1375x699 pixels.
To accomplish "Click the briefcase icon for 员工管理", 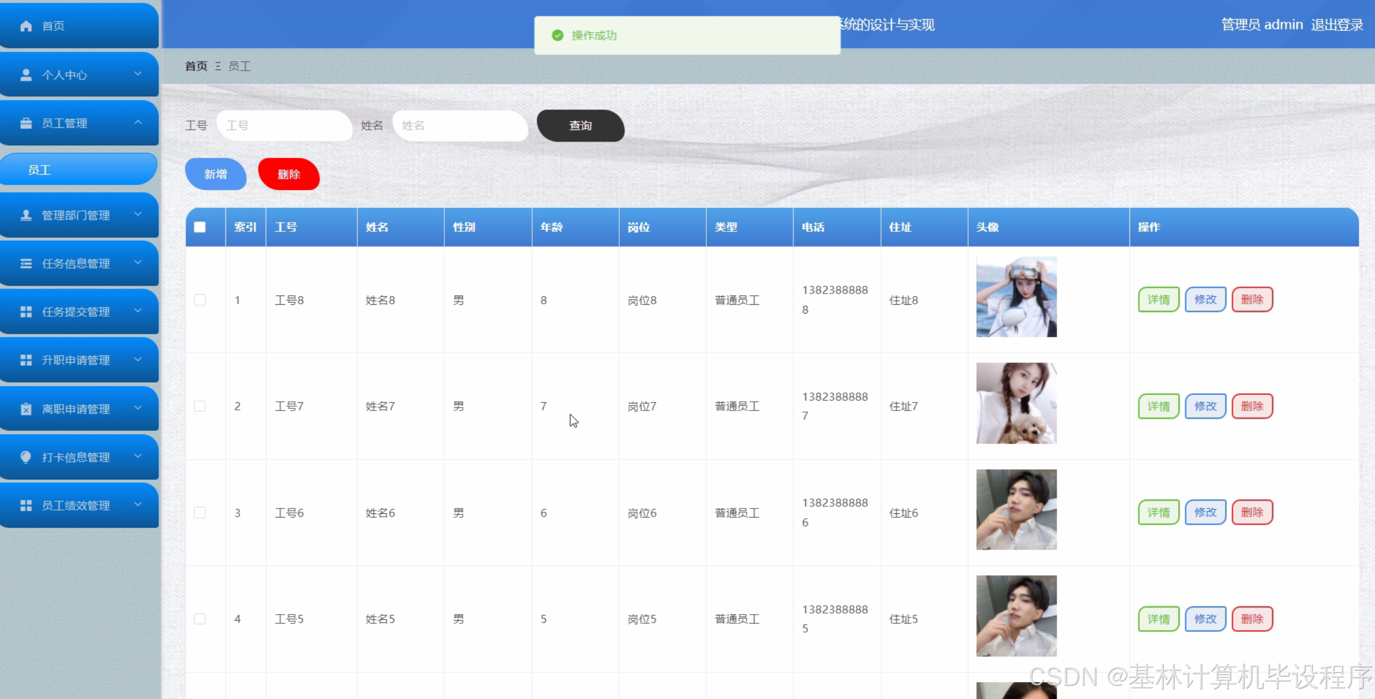I will (26, 124).
